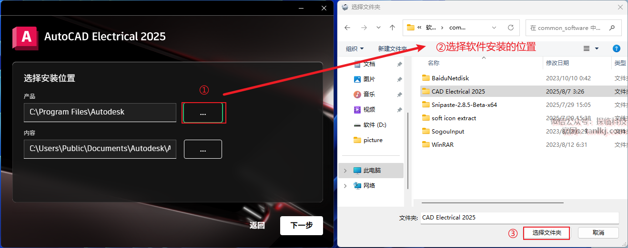Click the pin beside 文档
628x248 pixels.
coord(399,64)
